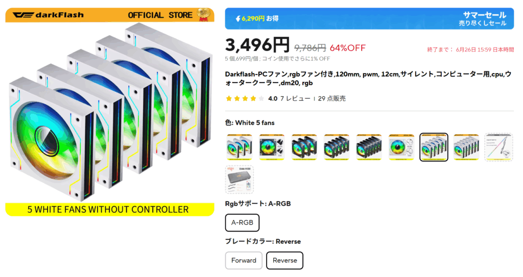Pick the three black fans variant thumbnail

coord(304,147)
